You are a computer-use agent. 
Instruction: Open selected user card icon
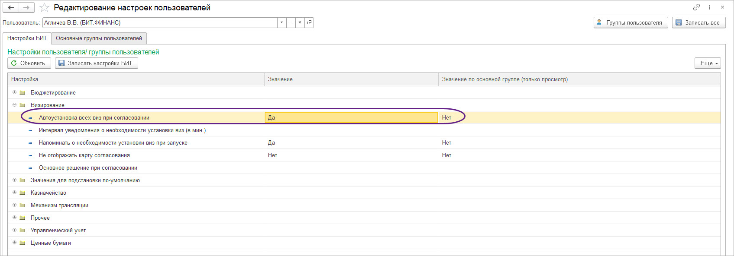(309, 22)
